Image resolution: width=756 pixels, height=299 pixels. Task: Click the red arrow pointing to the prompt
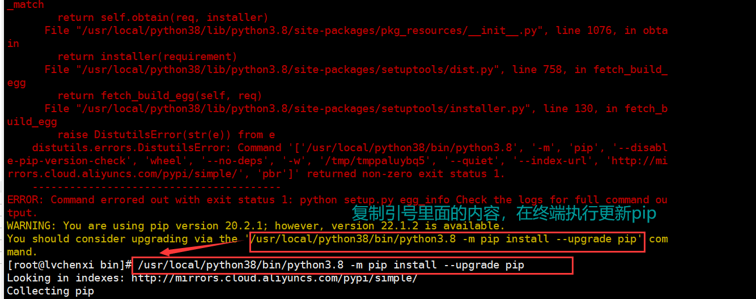pyautogui.click(x=205, y=247)
